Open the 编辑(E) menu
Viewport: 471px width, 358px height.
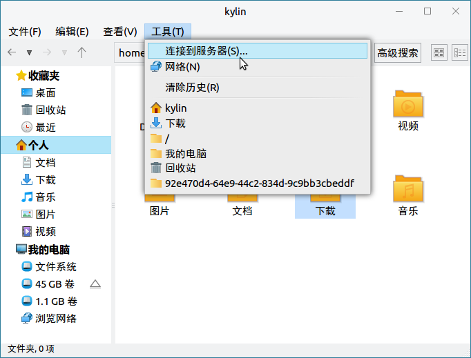(x=72, y=32)
